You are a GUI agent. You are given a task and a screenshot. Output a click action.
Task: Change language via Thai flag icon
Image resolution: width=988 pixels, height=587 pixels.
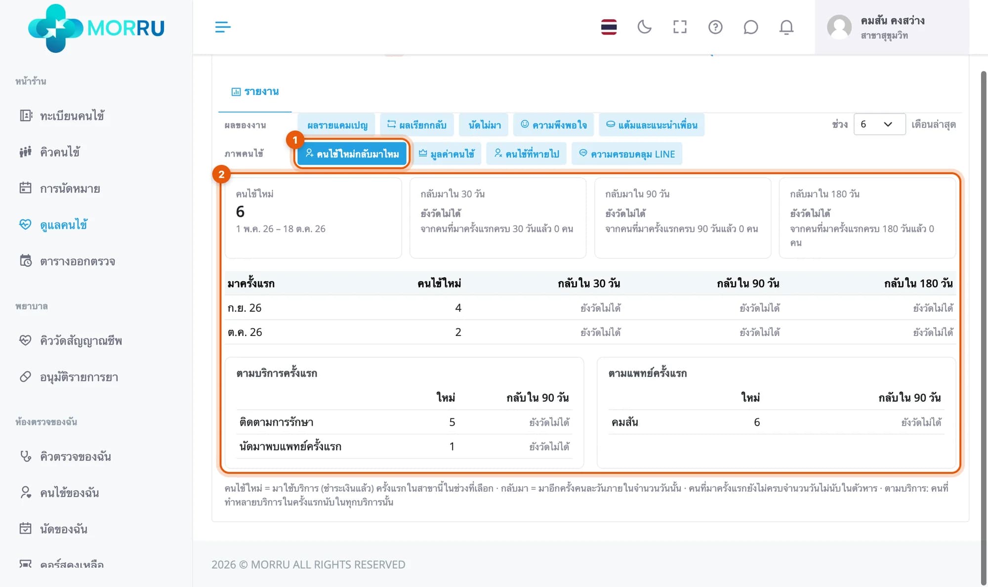tap(609, 27)
